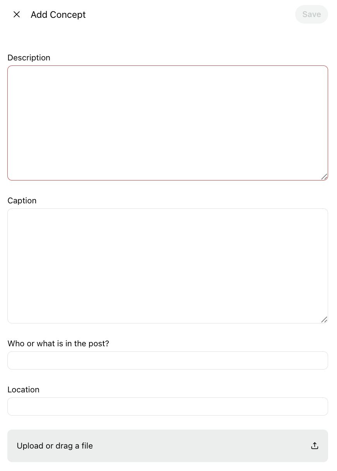The width and height of the screenshot is (337, 471).
Task: Grab the Description box resize handle
Action: (x=324, y=177)
